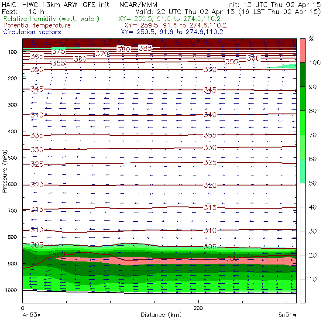Click the pink above-100% colorbar swatch

tap(302, 51)
